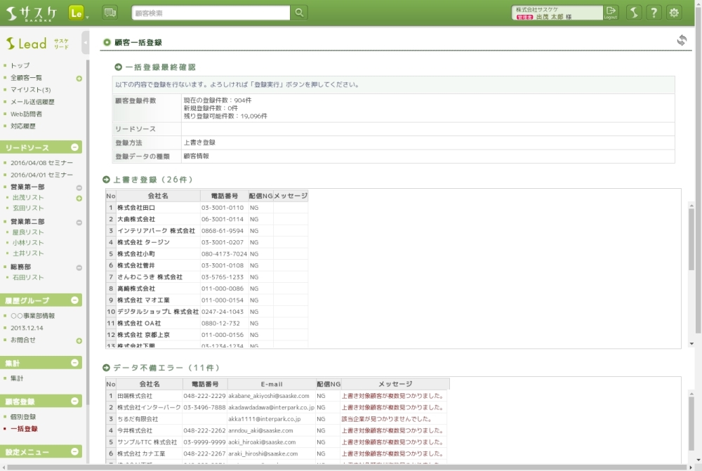Collapse the 履歴グループ section
Screen dimensions: 702x471
pyautogui.click(x=75, y=300)
